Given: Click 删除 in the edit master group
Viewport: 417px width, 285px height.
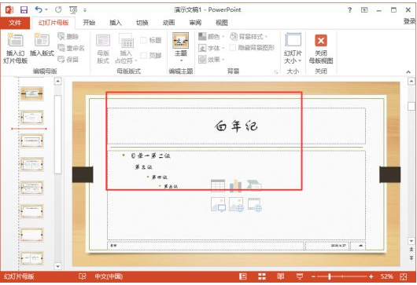Looking at the screenshot, I should tap(68, 37).
